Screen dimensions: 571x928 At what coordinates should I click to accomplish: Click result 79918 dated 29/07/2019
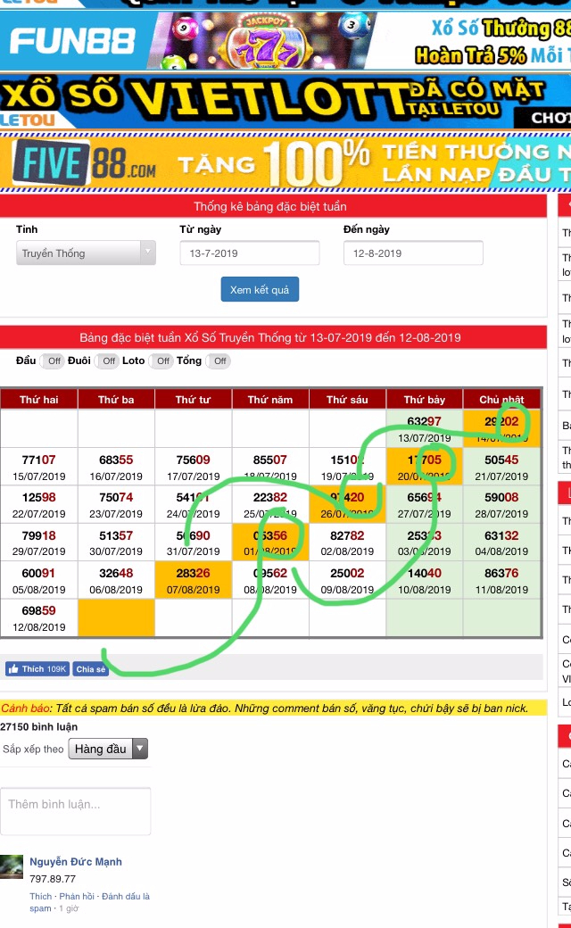click(x=39, y=535)
